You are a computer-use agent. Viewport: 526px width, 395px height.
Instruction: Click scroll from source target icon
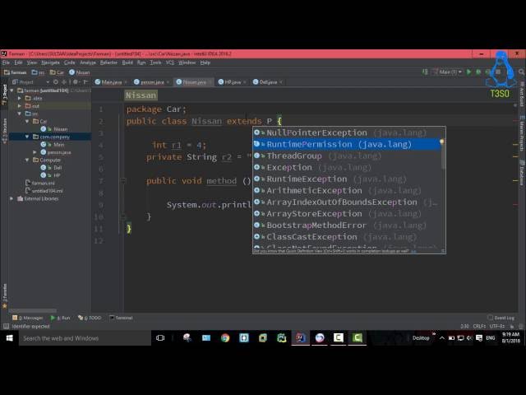coord(56,82)
